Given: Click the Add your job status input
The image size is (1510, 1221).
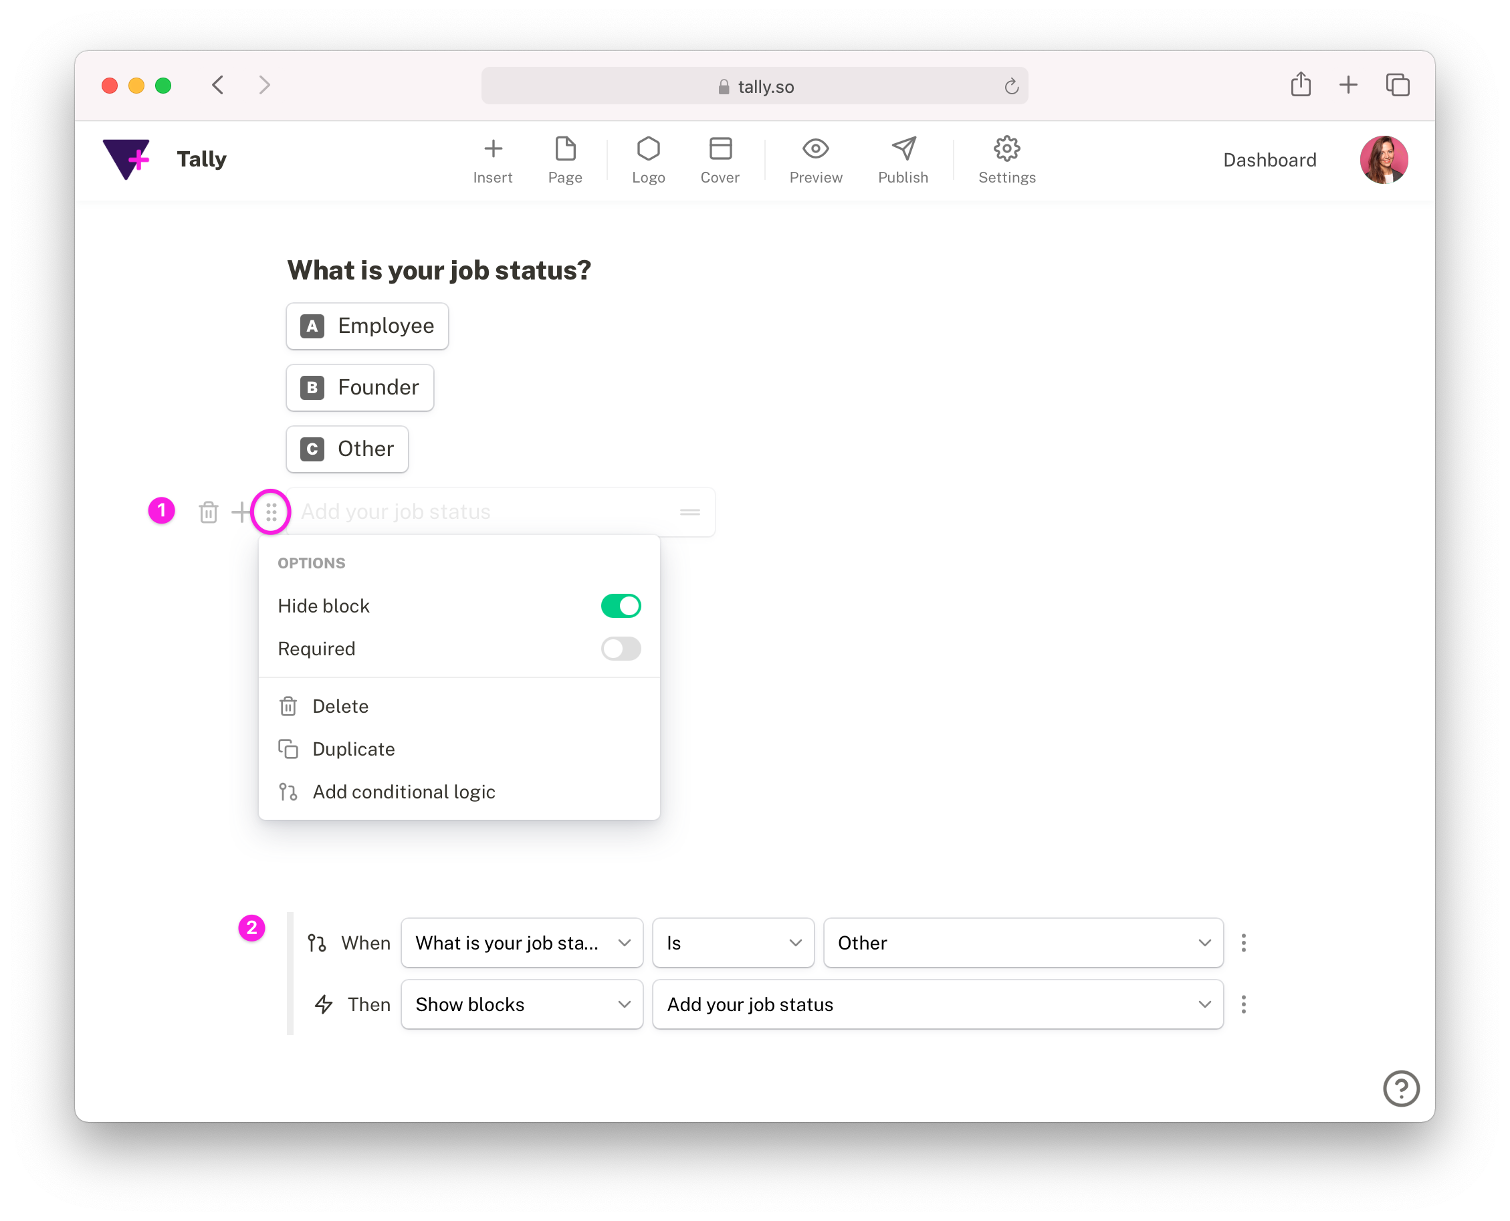Looking at the screenshot, I should click(x=500, y=512).
